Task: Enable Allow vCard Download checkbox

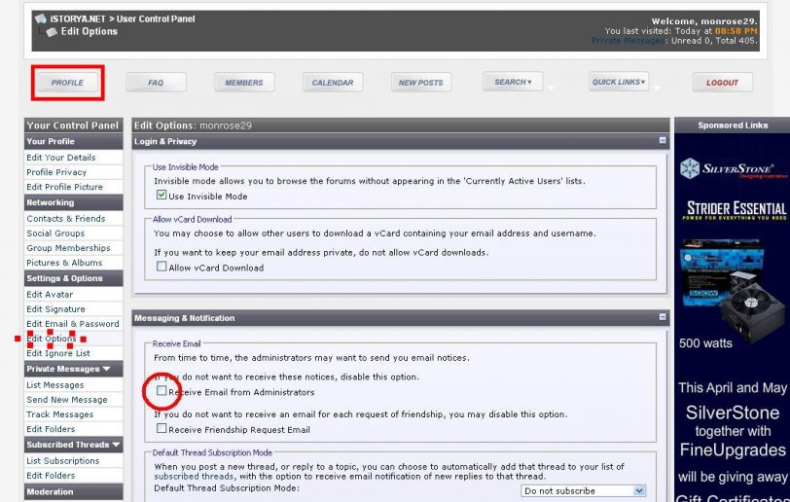Action: 162,267
